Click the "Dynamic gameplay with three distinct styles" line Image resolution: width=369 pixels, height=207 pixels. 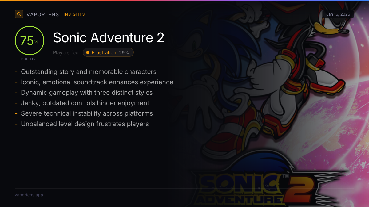point(87,93)
